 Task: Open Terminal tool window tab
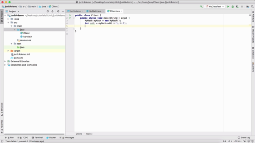[x=37, y=137]
